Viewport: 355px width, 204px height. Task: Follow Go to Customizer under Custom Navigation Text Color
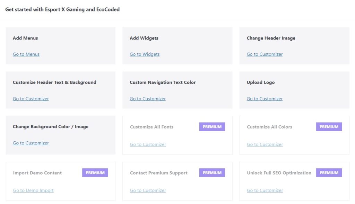click(148, 99)
